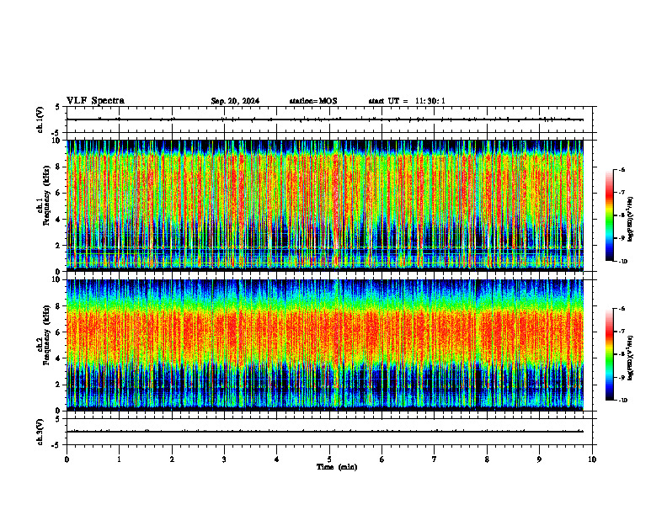This screenshot has height=515, width=667.
Task: Click time axis tick label "6"
Action: point(382,459)
